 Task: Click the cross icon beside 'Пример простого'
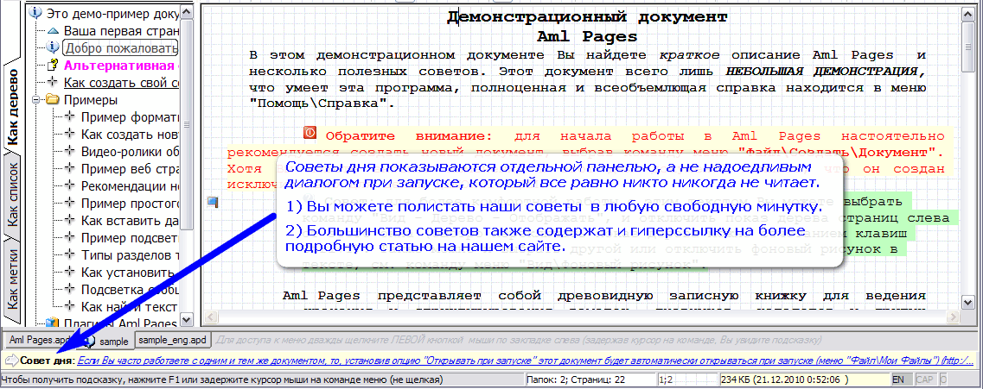(69, 203)
